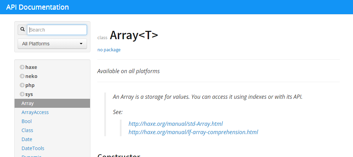Select Array in the sidebar list
This screenshot has height=157, width=353.
click(x=52, y=103)
